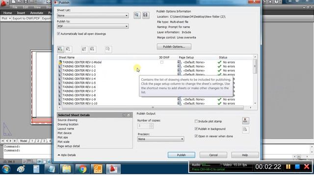Toggle 3D DWF checkbox for Model sheet
The height and width of the screenshot is (176, 314).
click(x=161, y=62)
